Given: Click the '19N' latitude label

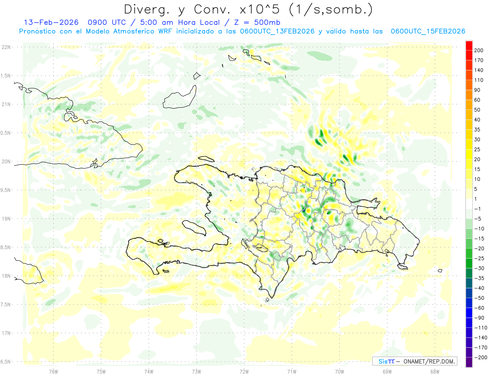Looking at the screenshot, I should pos(6,218).
